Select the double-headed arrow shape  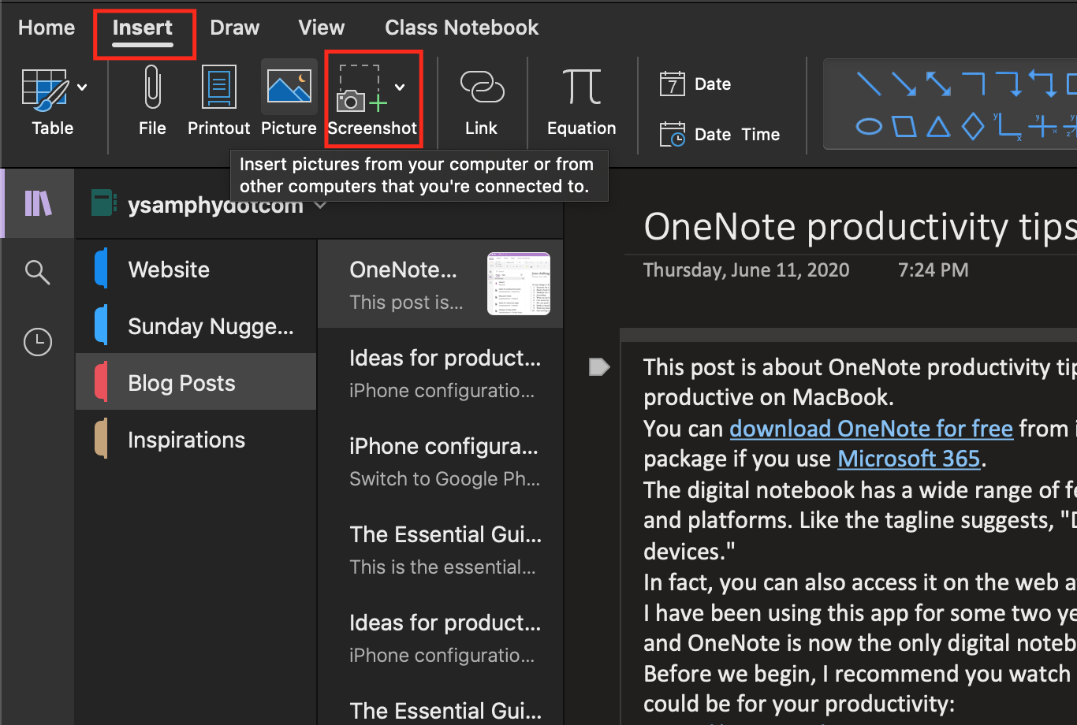pos(938,84)
